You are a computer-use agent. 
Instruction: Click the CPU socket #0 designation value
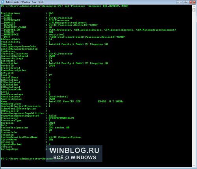click(x=59, y=128)
